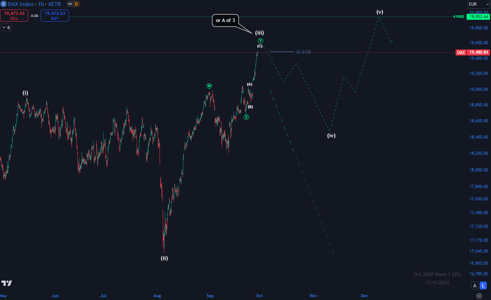The width and height of the screenshot is (491, 300).
Task: Click the orange D delayed data badge
Action: coord(76,4)
